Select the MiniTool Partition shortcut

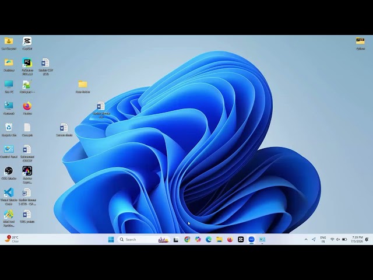(9, 218)
